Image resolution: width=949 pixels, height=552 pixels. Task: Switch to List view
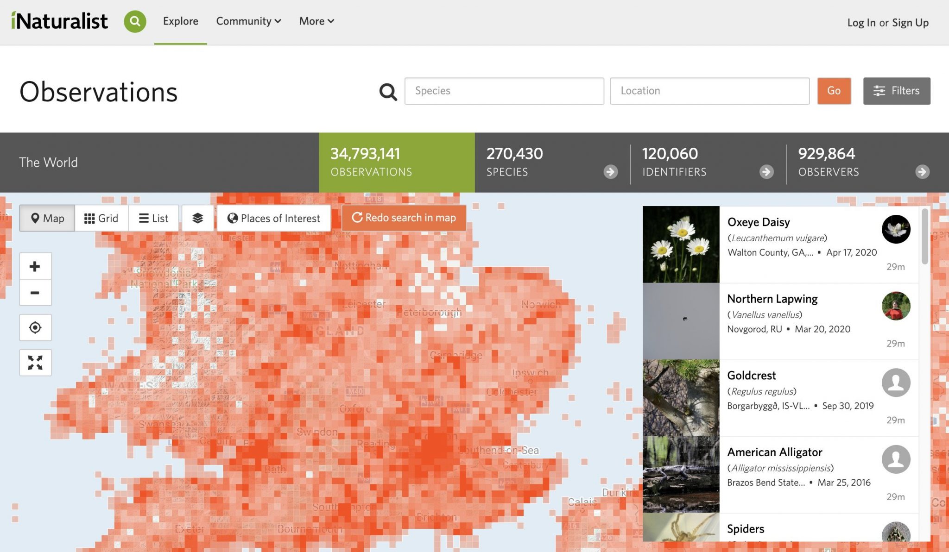coord(153,218)
